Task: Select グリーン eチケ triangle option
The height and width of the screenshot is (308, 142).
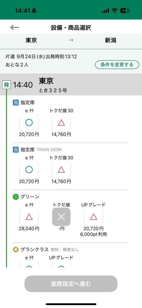Action: tap(29, 217)
